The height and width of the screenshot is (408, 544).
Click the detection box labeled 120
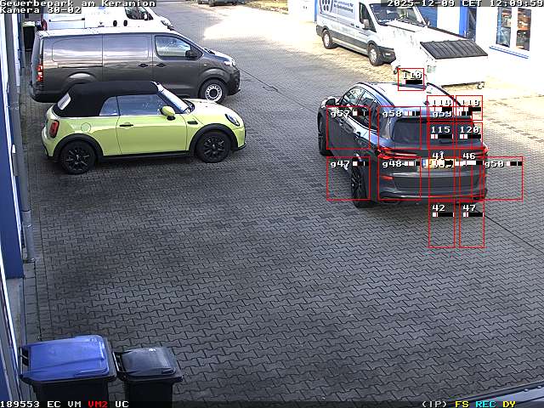point(470,133)
